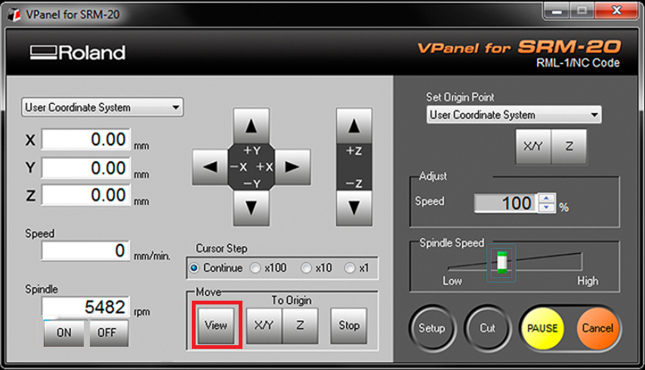Decrease the Adjust Speed percentage with down arrow
Image resolution: width=645 pixels, height=370 pixels.
click(546, 207)
